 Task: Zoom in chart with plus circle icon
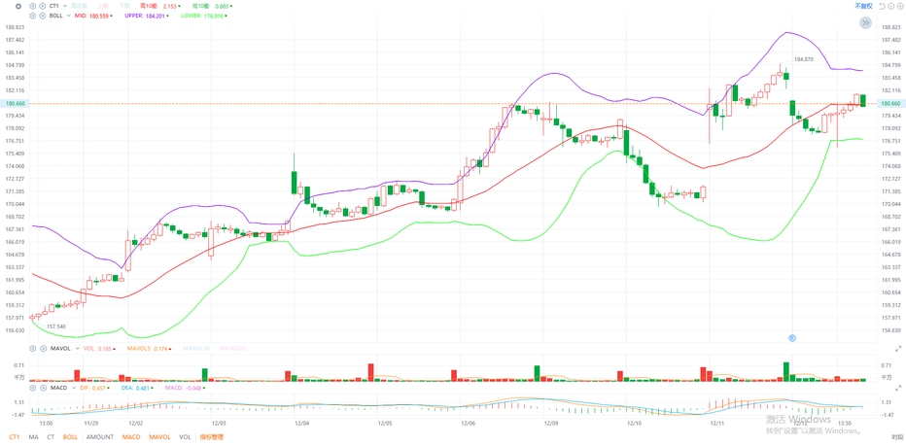tap(900, 7)
